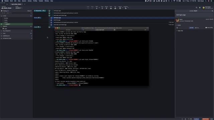Expand the SUBMODULES section
214x120 pixels.
16,36
